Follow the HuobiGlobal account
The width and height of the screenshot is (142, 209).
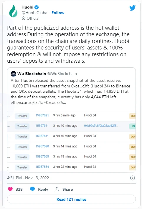click(58, 13)
